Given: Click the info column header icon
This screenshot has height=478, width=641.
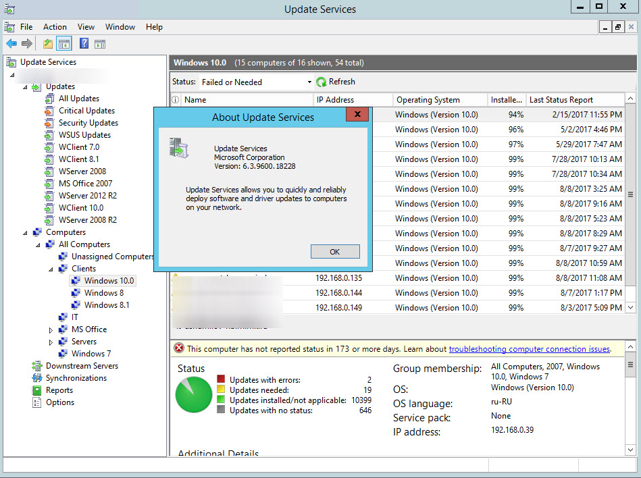Looking at the screenshot, I should [x=176, y=100].
